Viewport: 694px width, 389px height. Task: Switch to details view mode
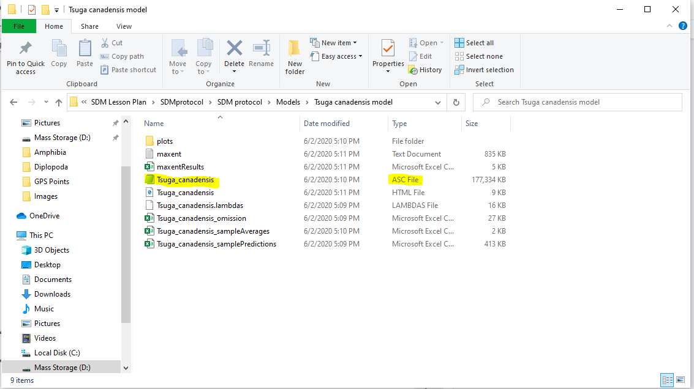click(x=668, y=380)
